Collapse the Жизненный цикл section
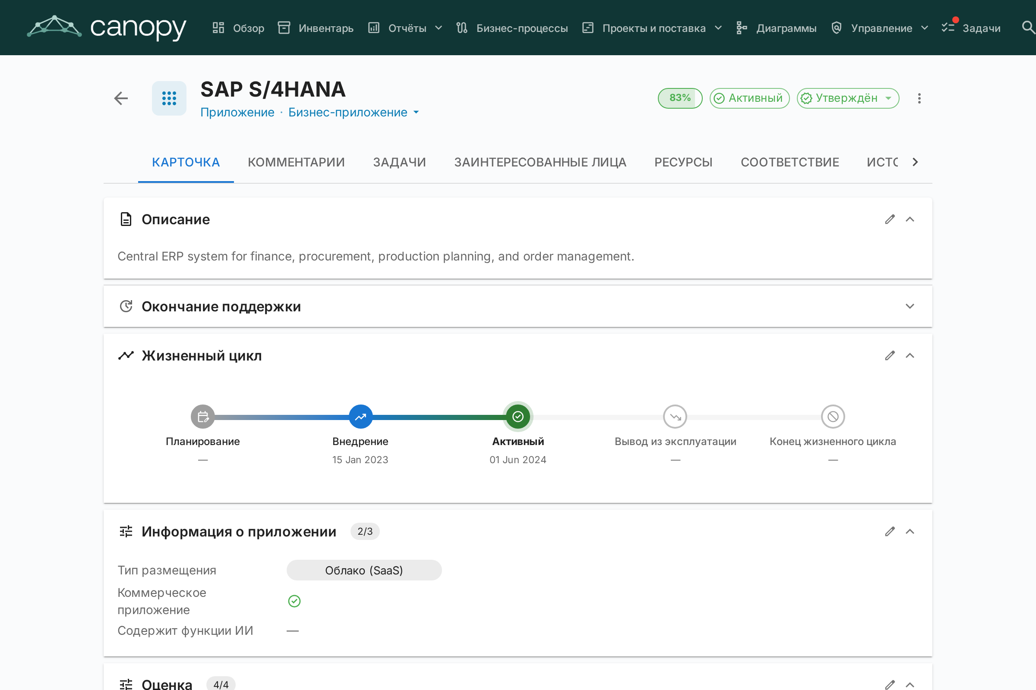 coord(910,355)
